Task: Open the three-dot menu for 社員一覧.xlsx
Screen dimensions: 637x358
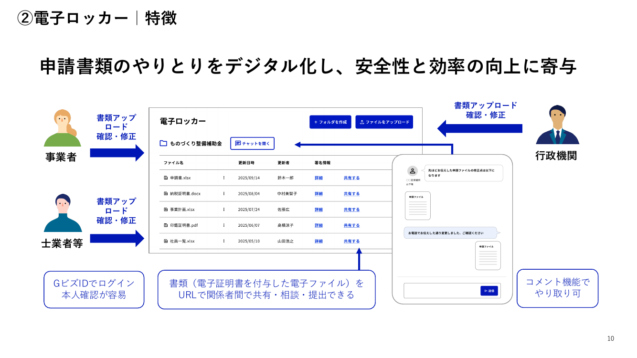Action: pyautogui.click(x=223, y=241)
